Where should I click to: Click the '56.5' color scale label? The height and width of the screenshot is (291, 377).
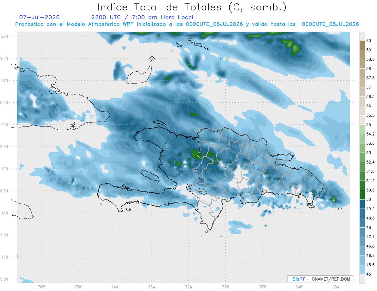tap(370, 97)
